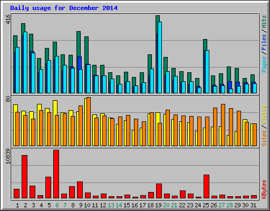Click day label "28" on the x-axis
Screen dimensions: 270x211
point(229,205)
